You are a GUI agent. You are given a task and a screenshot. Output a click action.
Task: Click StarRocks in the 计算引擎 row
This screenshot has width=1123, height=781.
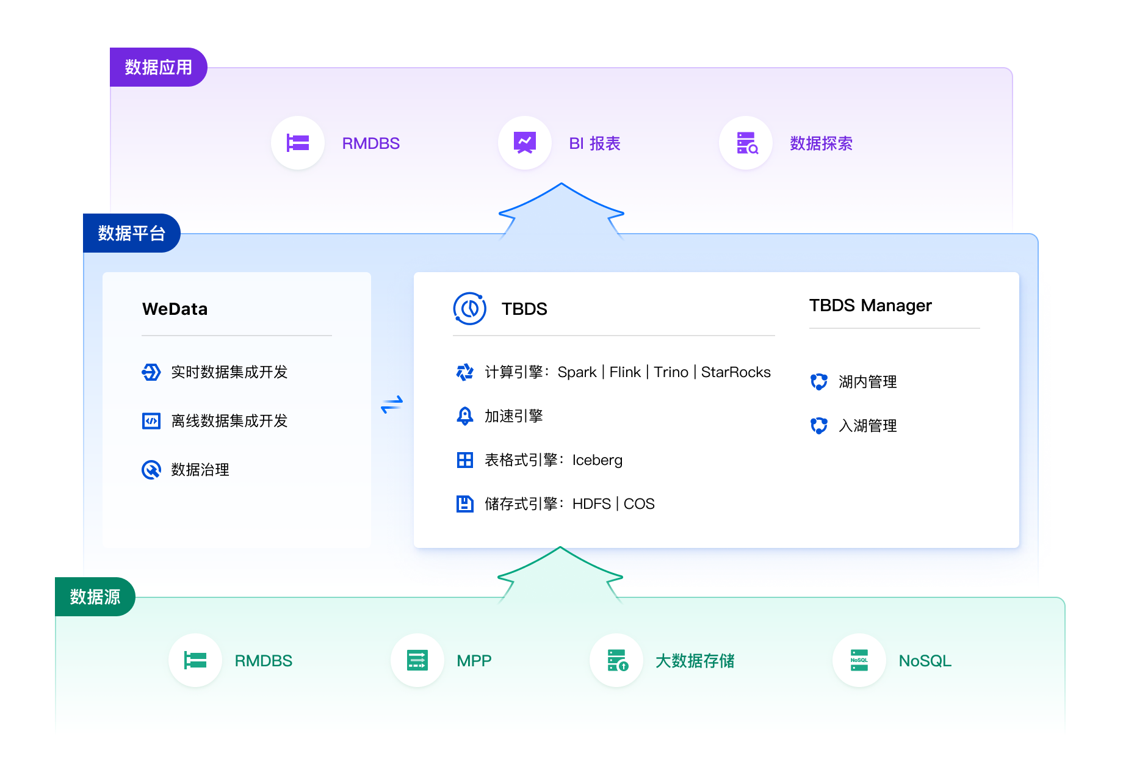tap(735, 372)
